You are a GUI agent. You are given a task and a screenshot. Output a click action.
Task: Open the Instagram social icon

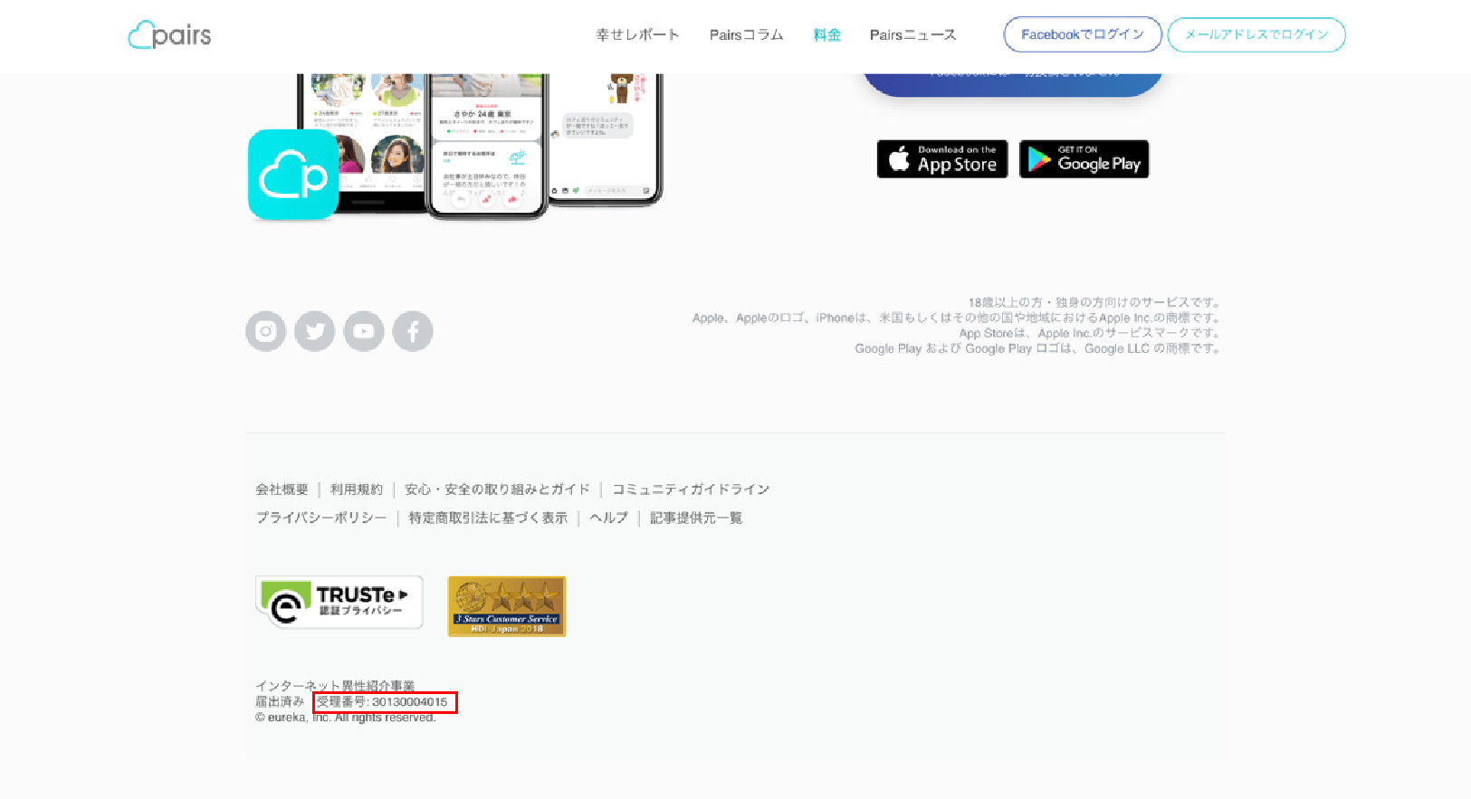click(265, 331)
